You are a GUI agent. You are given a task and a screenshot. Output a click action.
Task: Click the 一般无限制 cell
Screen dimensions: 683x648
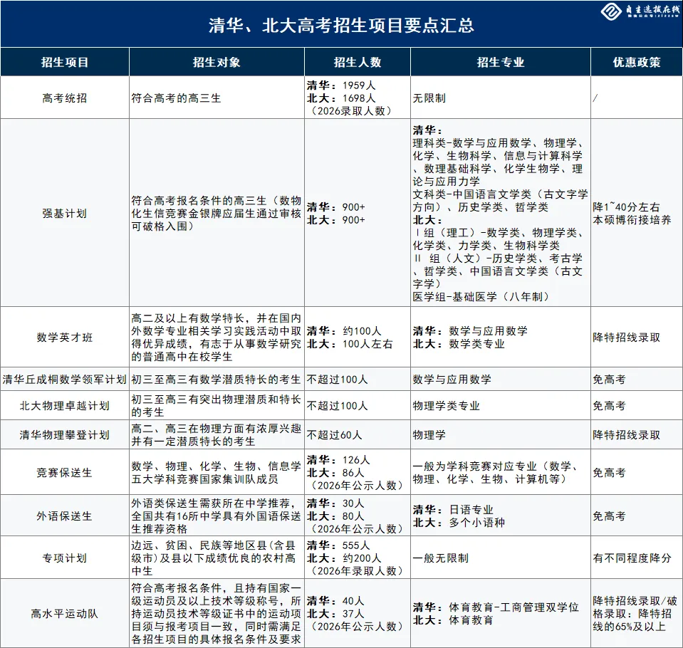click(501, 558)
